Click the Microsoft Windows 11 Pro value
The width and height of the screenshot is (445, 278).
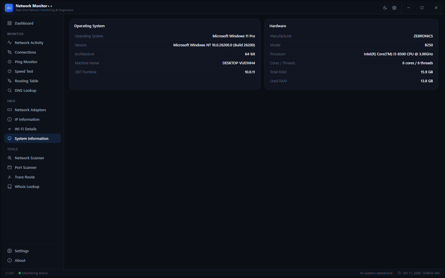234,36
